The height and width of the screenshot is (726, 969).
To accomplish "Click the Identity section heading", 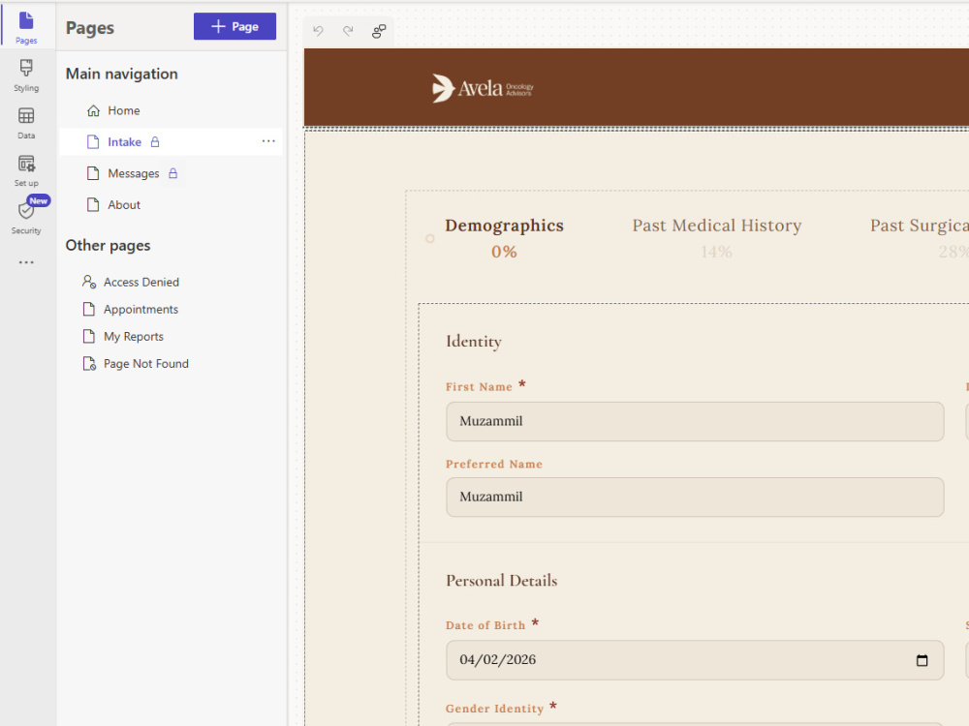I will point(474,342).
